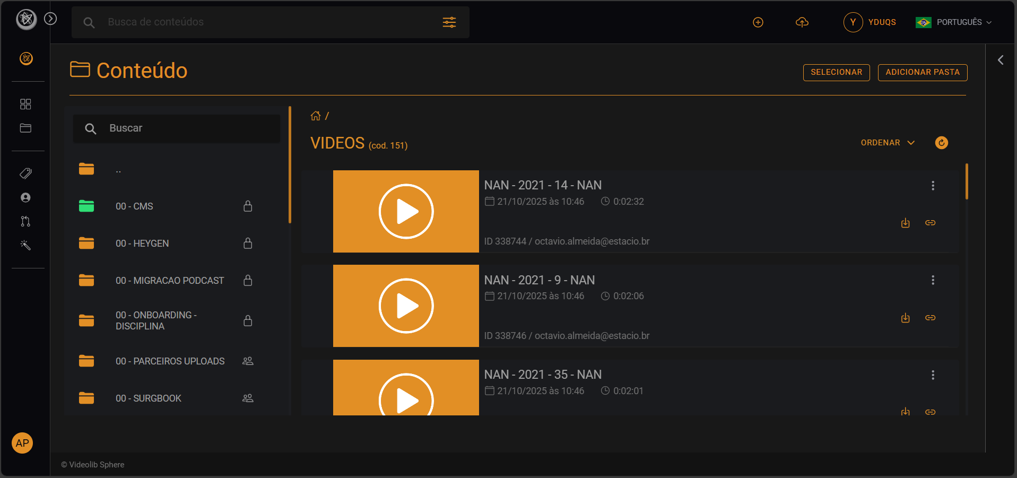The height and width of the screenshot is (478, 1017).
Task: Refresh the VIDEOS list
Action: coord(941,143)
